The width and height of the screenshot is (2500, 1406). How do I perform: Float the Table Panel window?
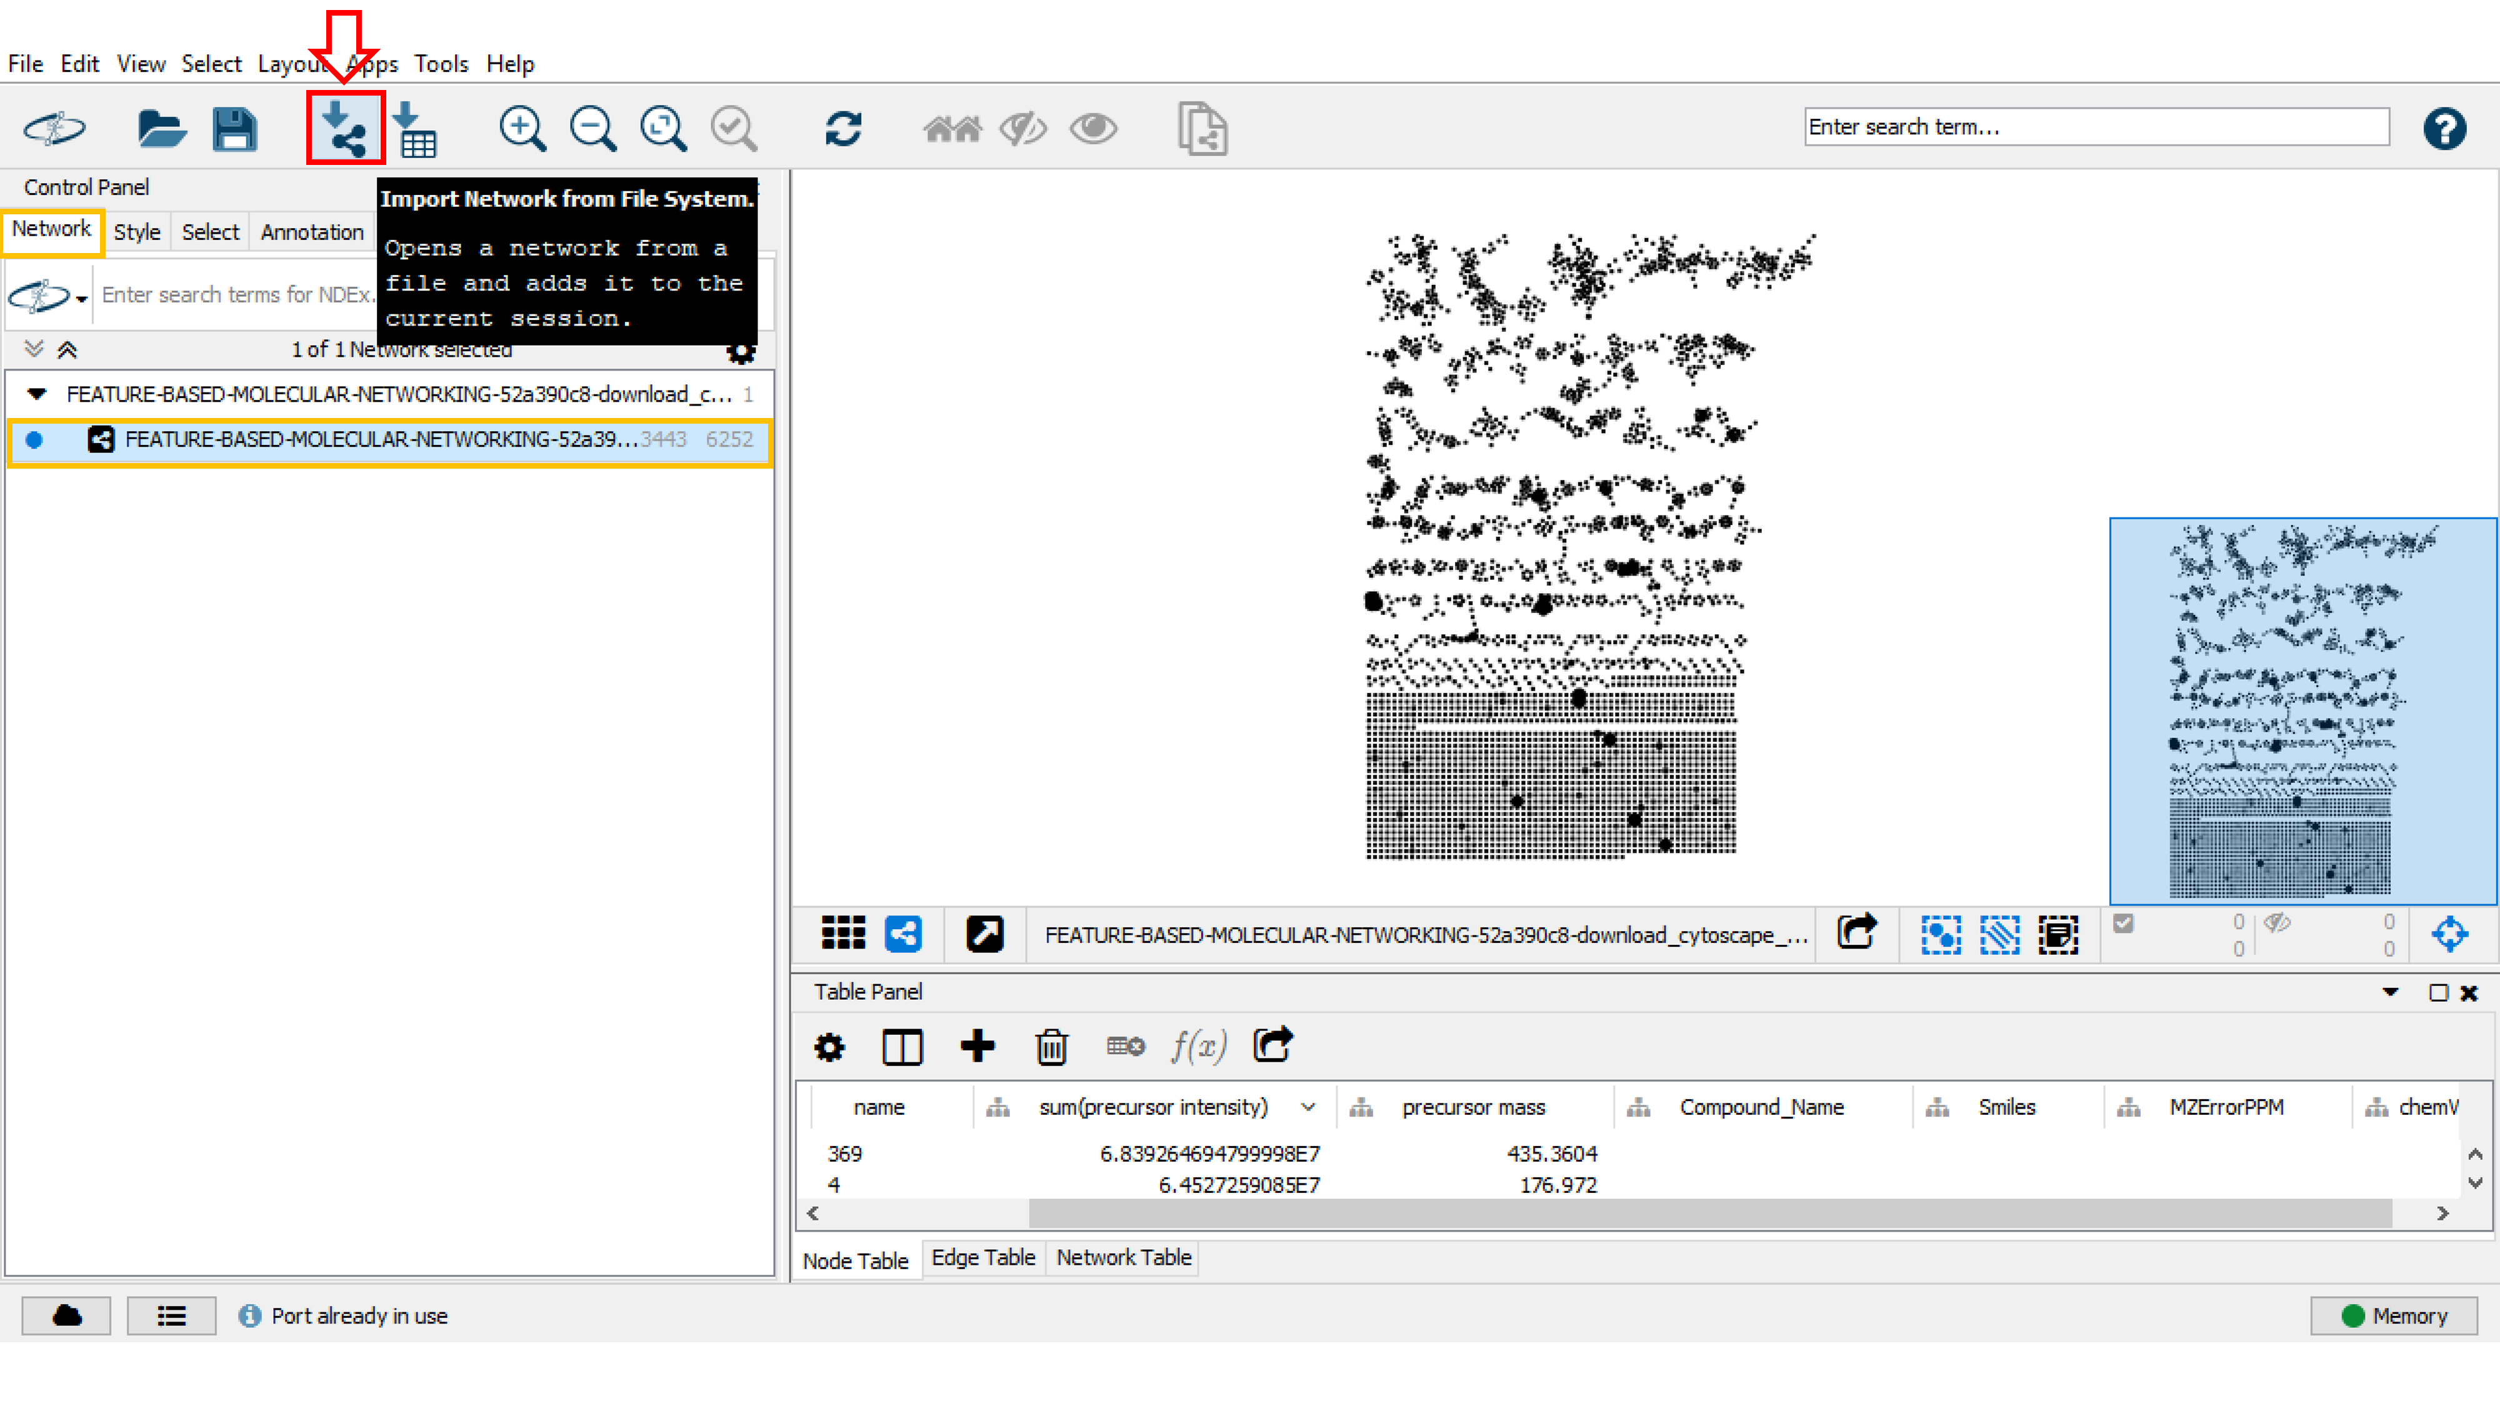2438,992
